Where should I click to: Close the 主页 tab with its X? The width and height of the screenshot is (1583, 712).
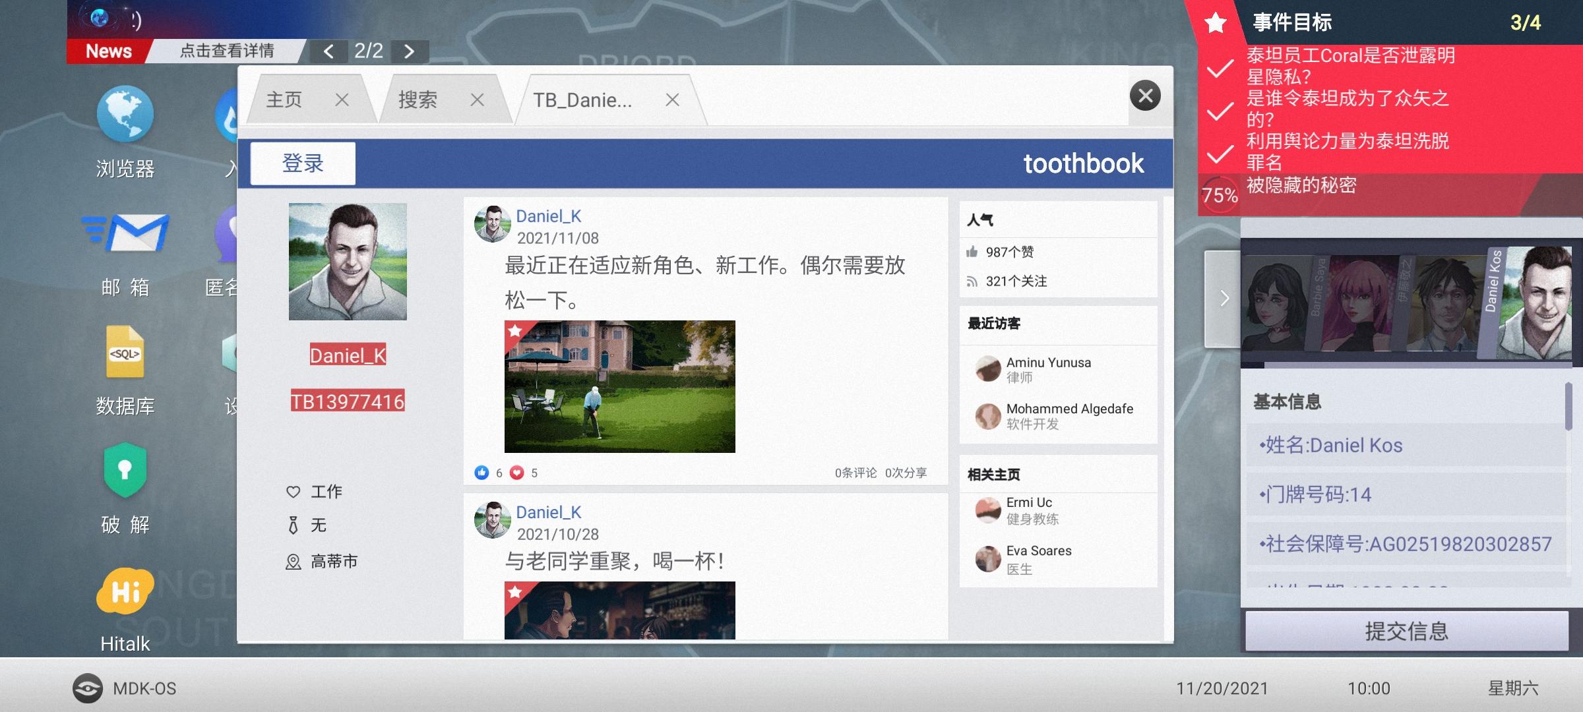click(342, 100)
